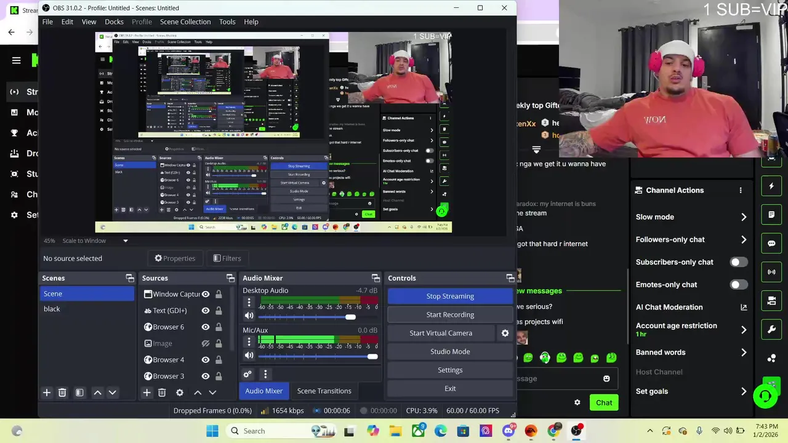Float the Scenes dock icon
The image size is (788, 443).
click(130, 278)
